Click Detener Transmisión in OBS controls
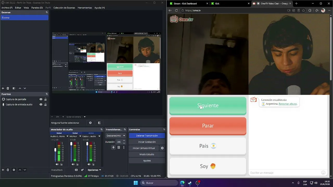The image size is (333, 187). click(x=147, y=136)
